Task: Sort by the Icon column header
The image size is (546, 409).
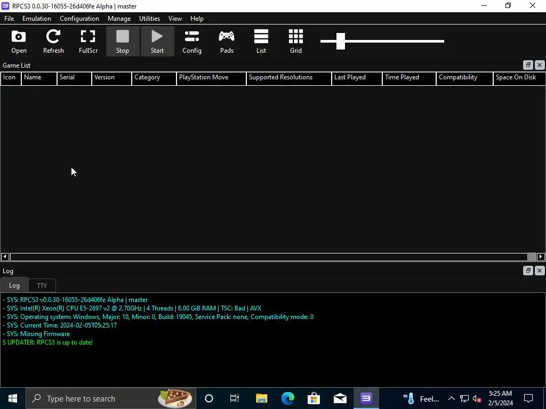Action: [11, 78]
